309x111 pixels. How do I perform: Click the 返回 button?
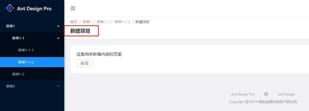coord(85,63)
